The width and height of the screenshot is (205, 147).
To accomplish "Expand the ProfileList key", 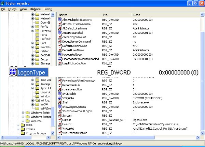I will [x=32, y=47].
